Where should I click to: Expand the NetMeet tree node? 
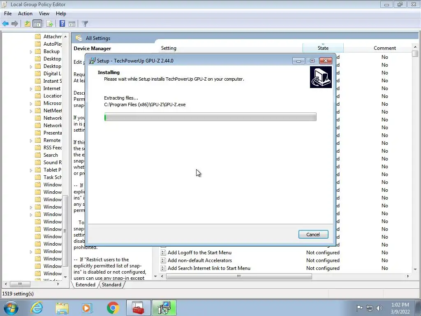coord(31,111)
